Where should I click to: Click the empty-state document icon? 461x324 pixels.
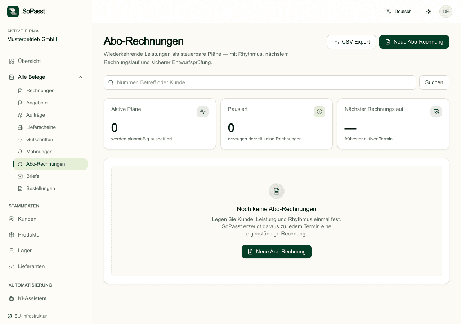277,191
